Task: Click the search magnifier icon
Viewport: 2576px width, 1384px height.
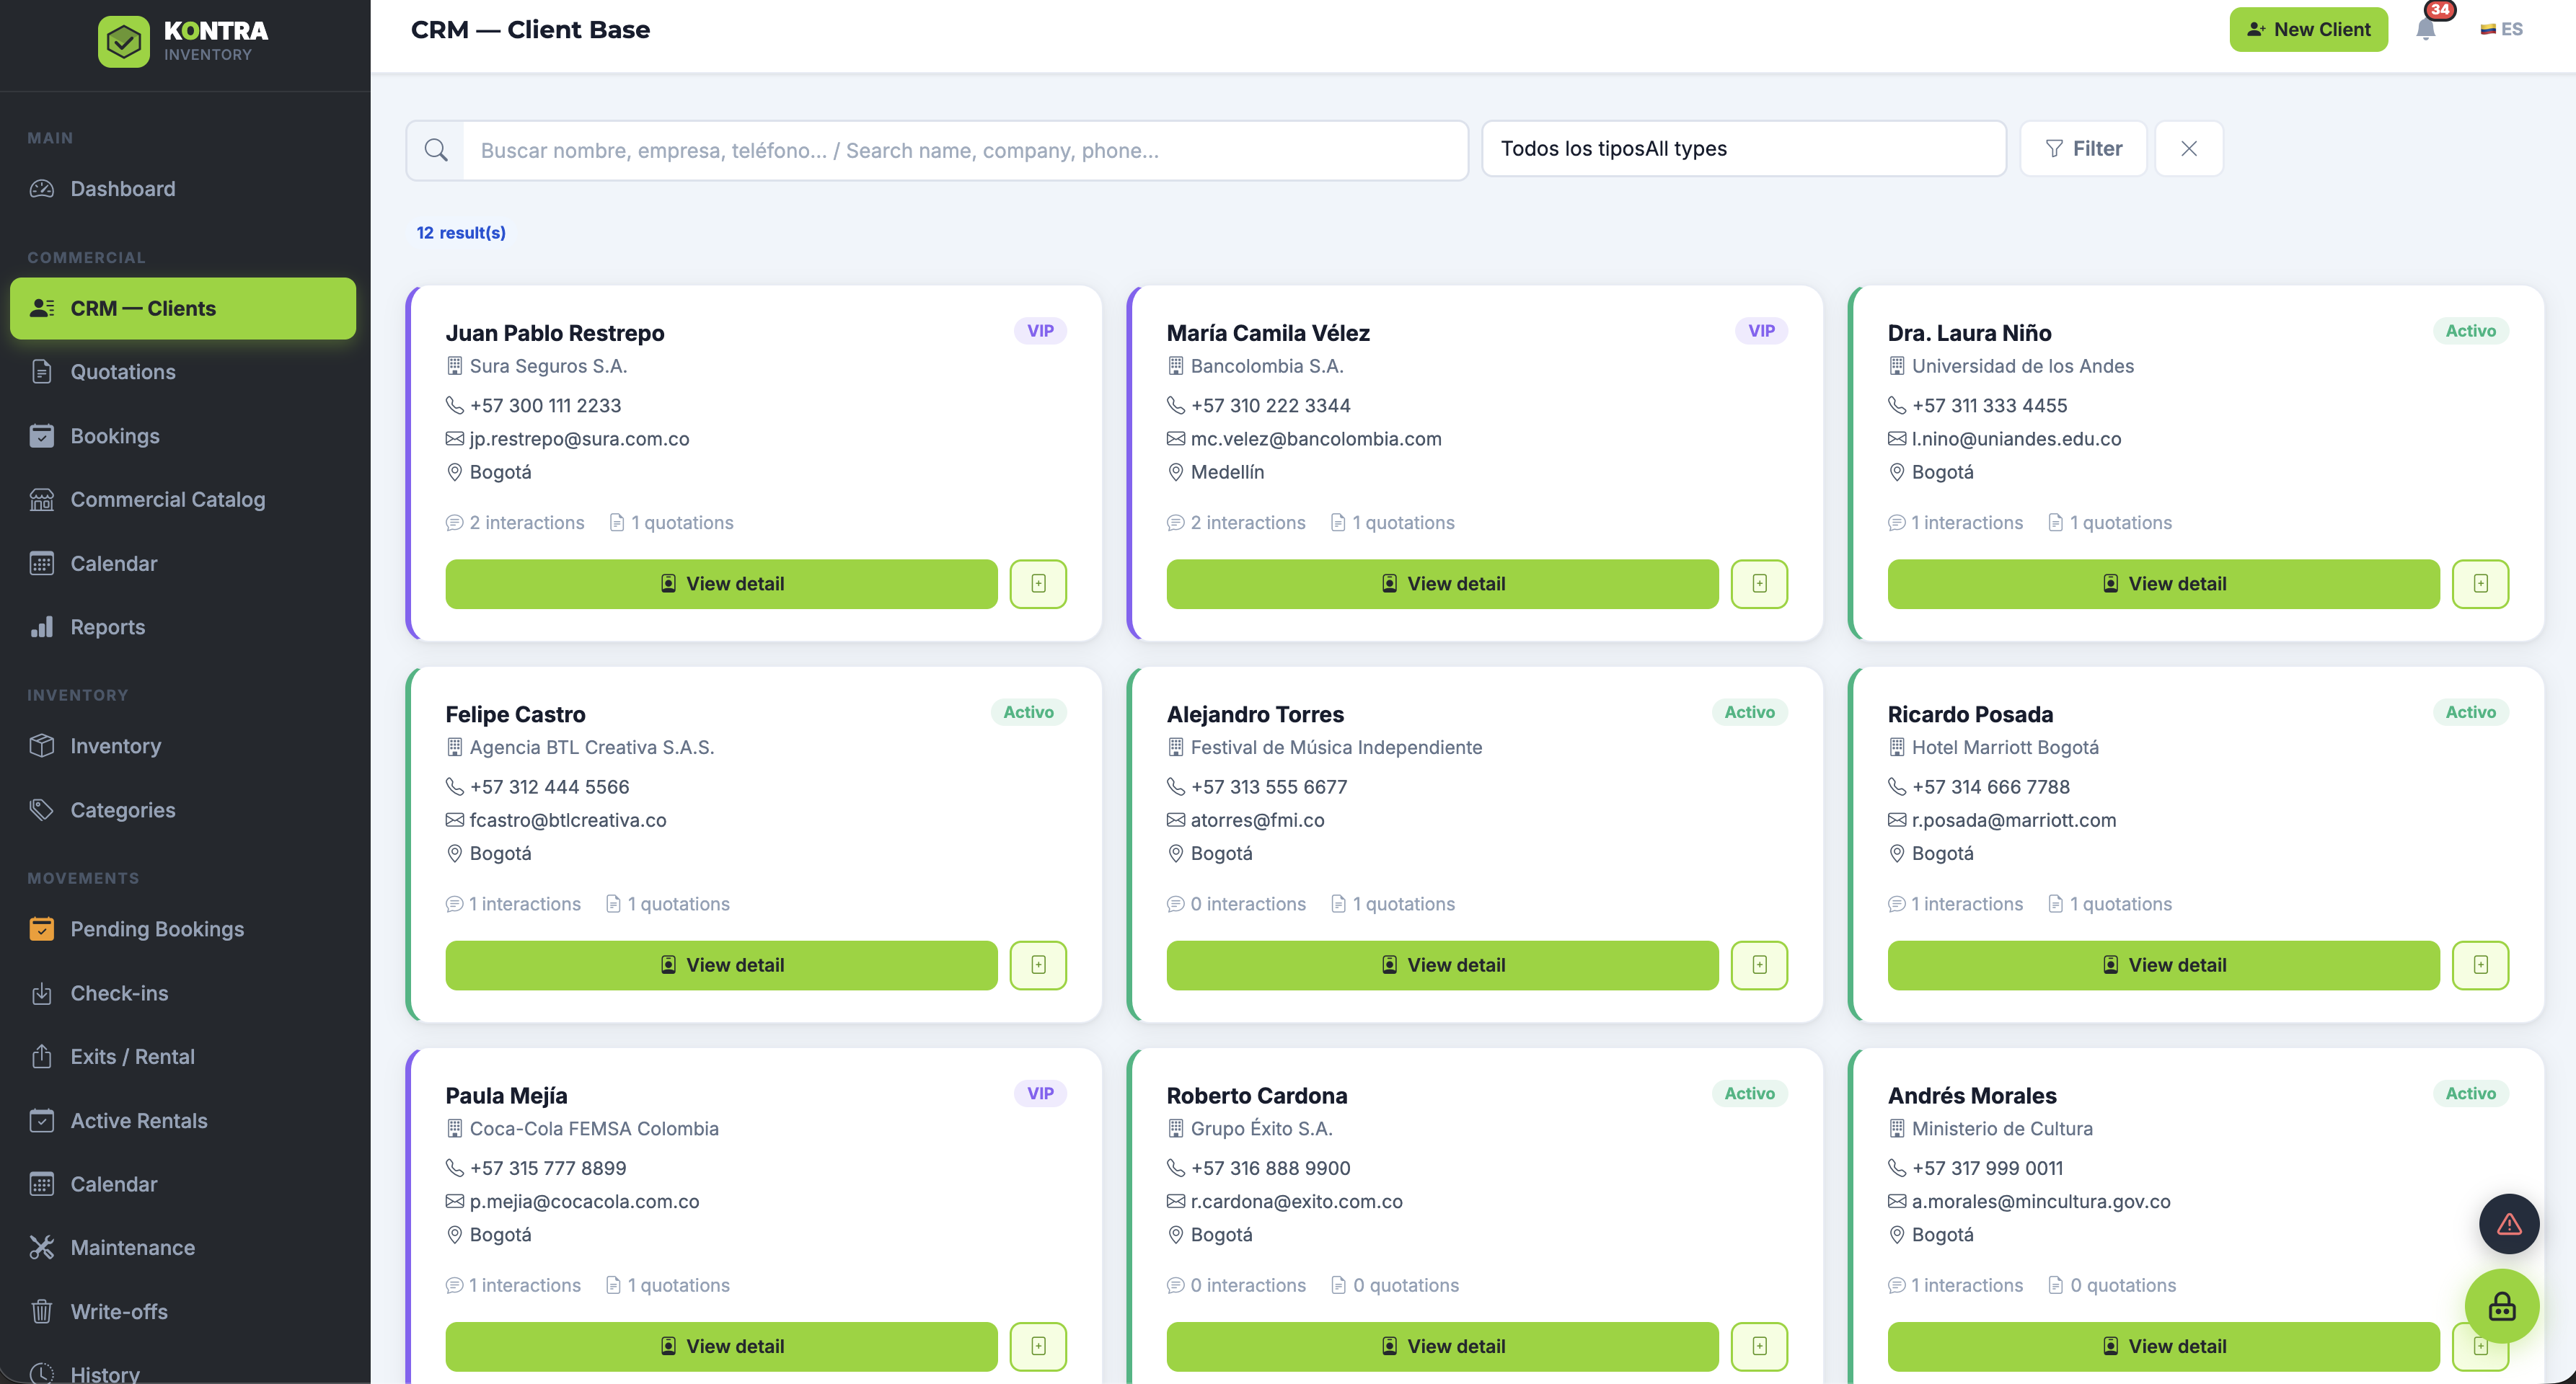Action: point(435,150)
